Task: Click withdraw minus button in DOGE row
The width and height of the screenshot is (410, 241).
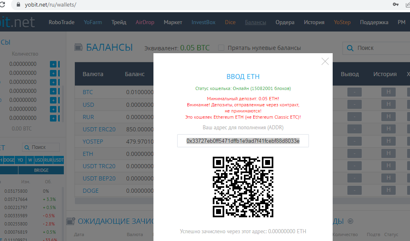Action: (x=354, y=190)
